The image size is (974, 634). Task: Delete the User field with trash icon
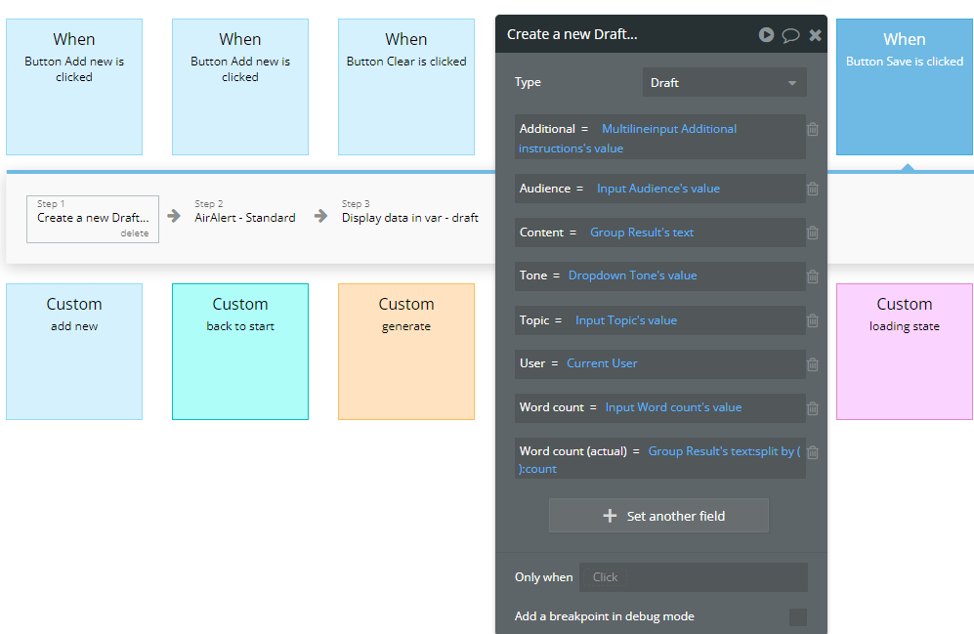pyautogui.click(x=812, y=363)
